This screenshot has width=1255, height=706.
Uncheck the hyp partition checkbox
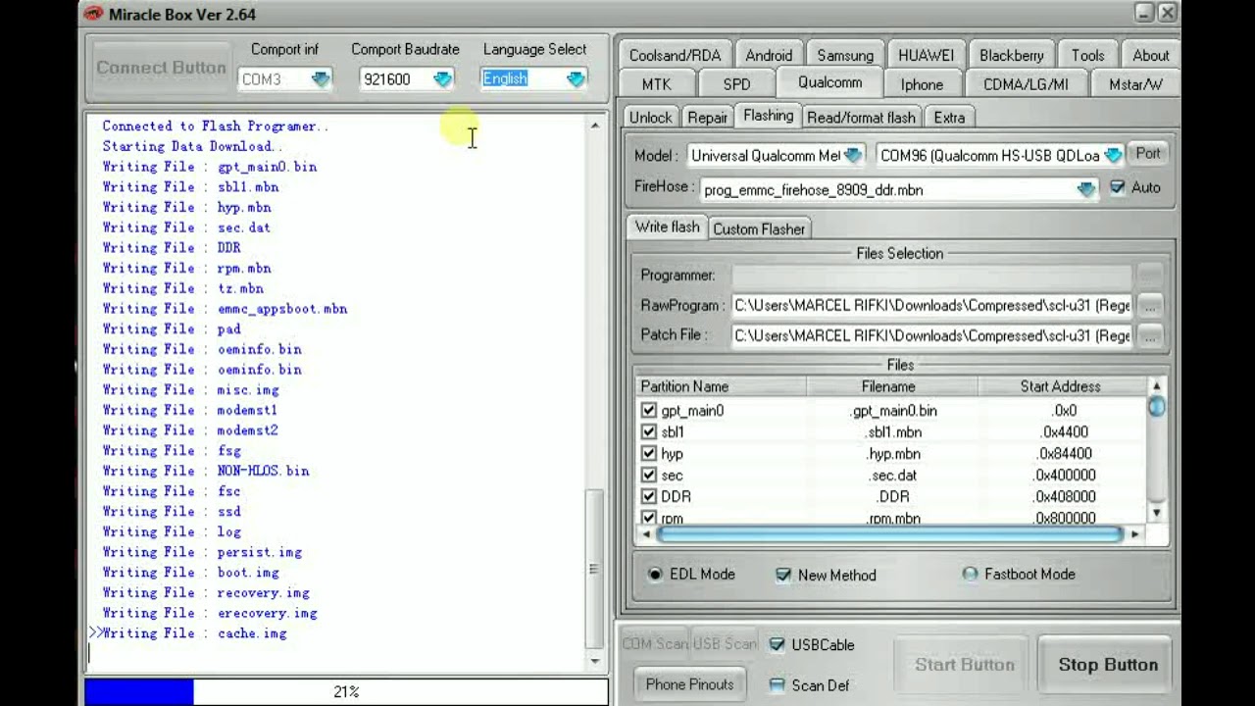[648, 454]
